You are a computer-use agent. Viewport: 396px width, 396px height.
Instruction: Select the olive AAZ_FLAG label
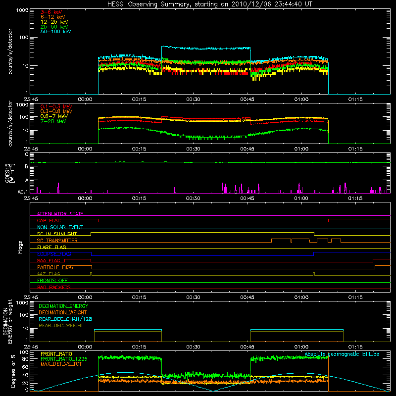point(49,274)
